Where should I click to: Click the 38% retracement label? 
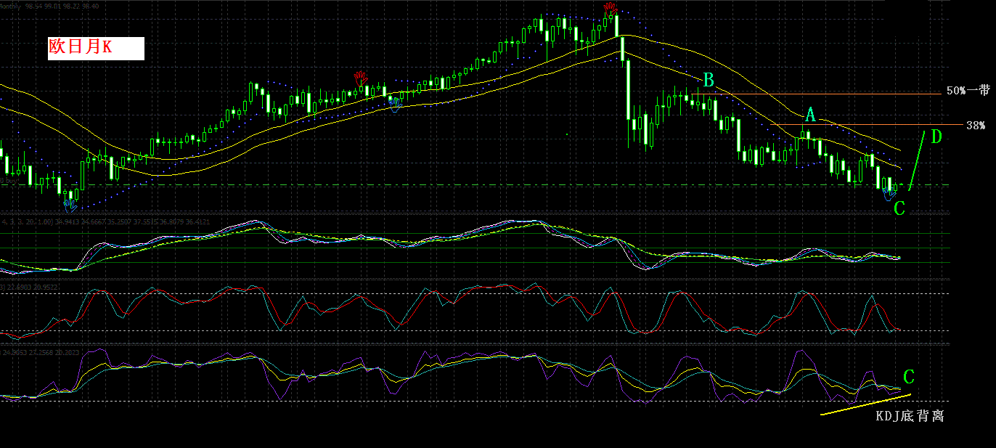point(976,126)
